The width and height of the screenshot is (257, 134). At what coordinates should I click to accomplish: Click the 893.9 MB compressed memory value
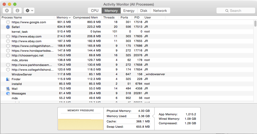point(94,22)
